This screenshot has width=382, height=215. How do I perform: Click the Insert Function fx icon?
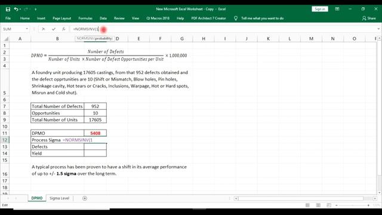pos(64,29)
